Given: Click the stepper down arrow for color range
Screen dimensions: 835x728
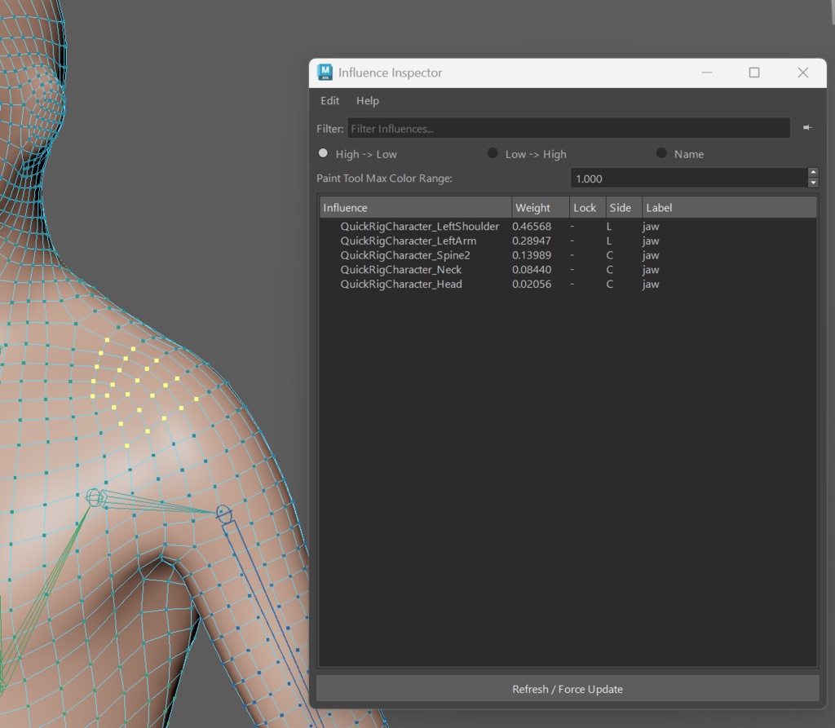Looking at the screenshot, I should (813, 183).
